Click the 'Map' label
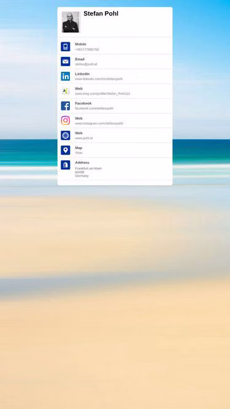This screenshot has width=230, height=409. [79, 148]
